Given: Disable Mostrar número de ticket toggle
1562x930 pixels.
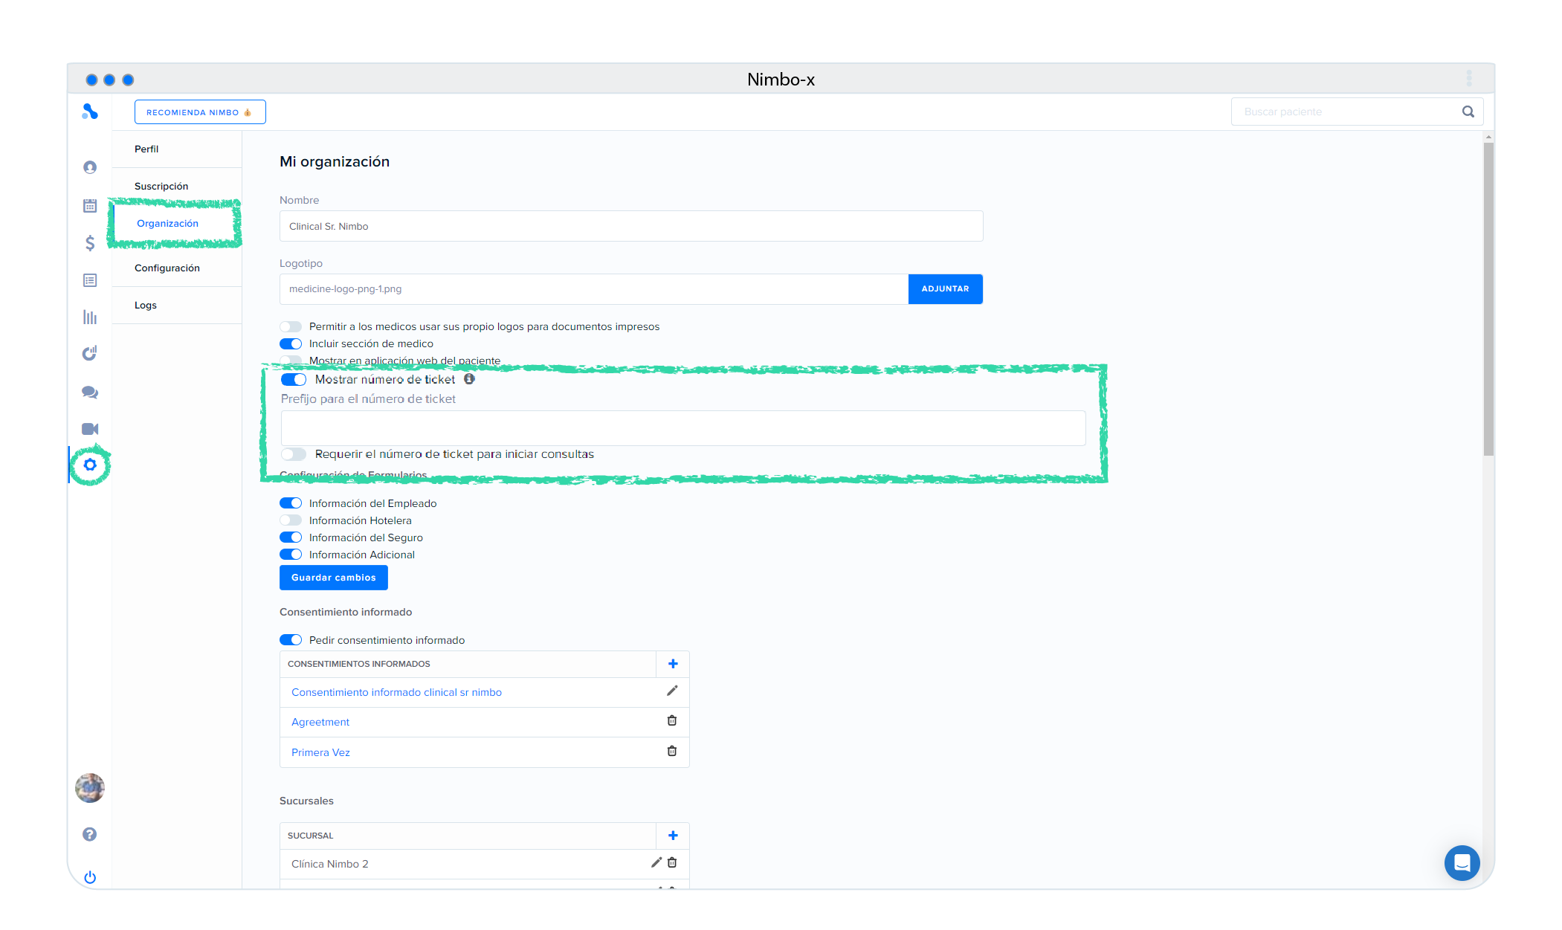Looking at the screenshot, I should coord(294,379).
